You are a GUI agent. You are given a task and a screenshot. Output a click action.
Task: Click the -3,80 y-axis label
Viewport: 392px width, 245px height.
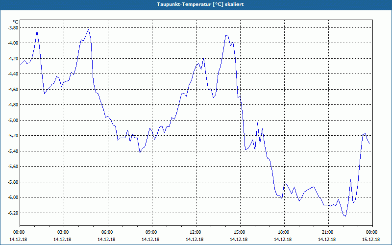[x=14, y=28]
